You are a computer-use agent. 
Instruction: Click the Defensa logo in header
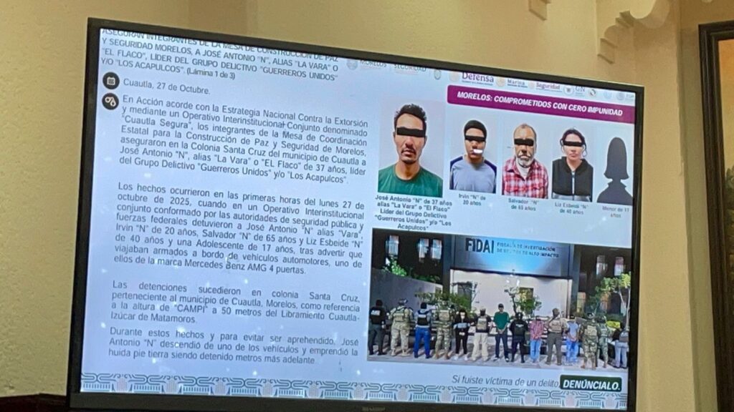coord(477,78)
